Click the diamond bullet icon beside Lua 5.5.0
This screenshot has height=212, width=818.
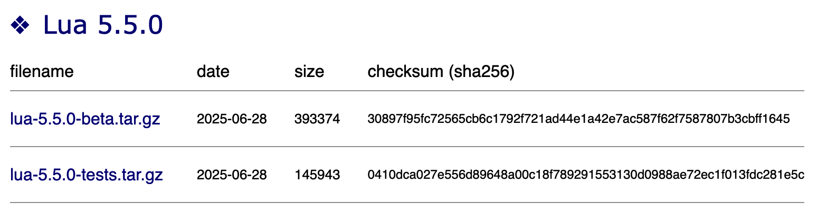coord(20,25)
